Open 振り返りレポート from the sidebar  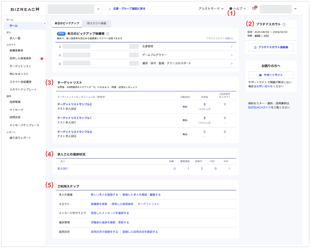pos(20,138)
